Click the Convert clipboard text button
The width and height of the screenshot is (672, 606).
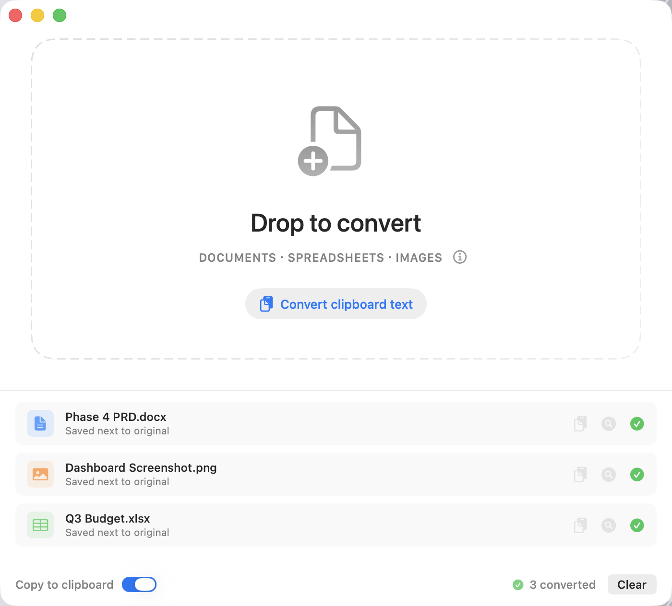(x=336, y=304)
